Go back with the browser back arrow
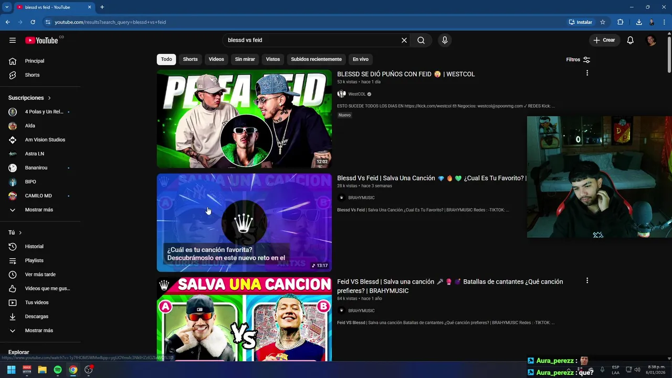The width and height of the screenshot is (672, 378). (7, 22)
